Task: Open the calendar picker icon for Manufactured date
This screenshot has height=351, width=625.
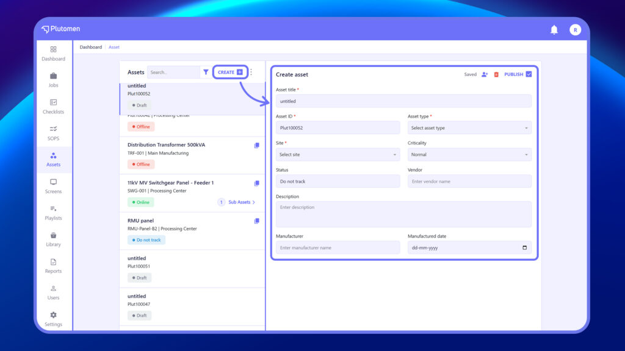Action: coord(524,247)
